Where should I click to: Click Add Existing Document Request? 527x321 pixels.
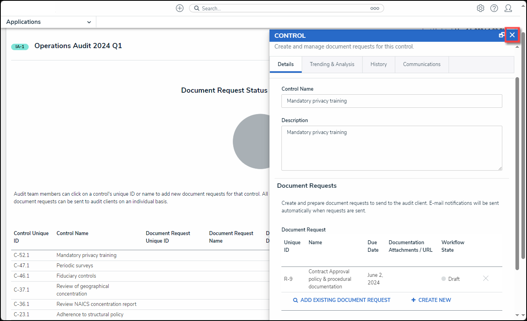(342, 300)
